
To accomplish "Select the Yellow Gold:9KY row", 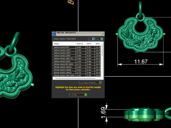I will (x=77, y=47).
